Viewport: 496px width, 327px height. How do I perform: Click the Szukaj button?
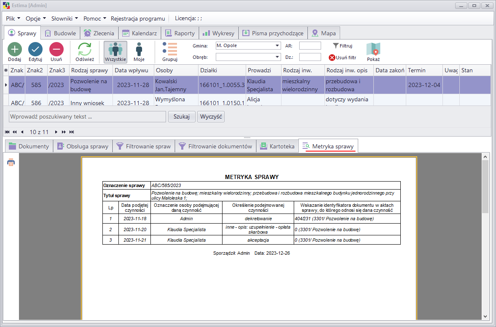tap(182, 116)
